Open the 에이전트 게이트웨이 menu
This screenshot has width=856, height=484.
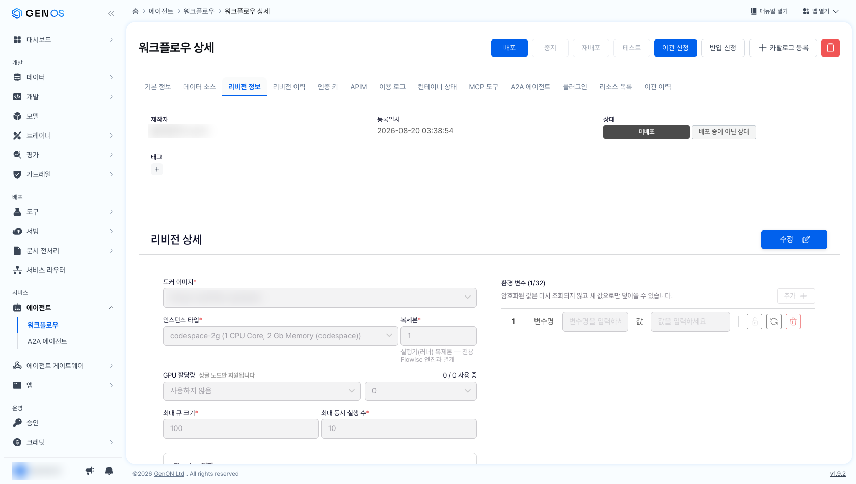tap(63, 366)
